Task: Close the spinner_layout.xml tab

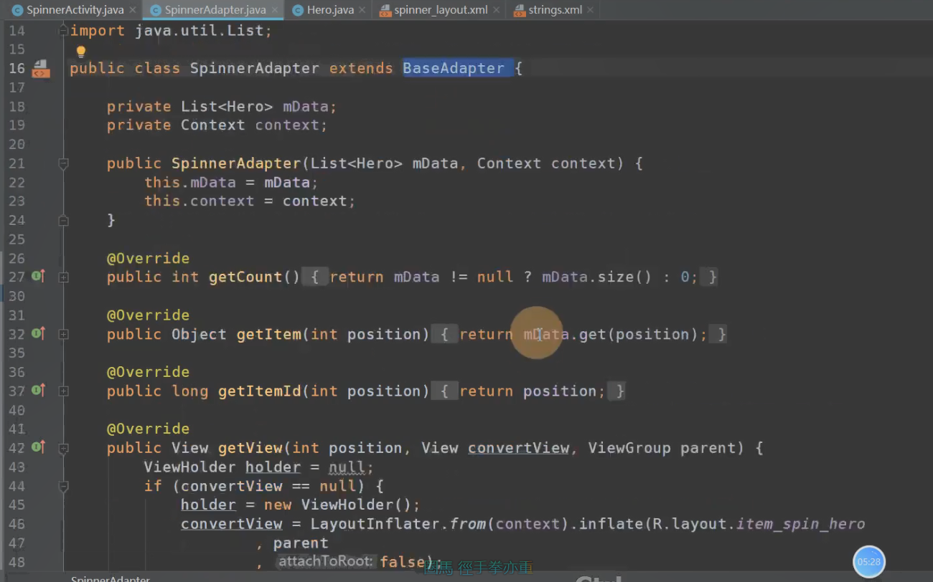Action: (x=496, y=11)
